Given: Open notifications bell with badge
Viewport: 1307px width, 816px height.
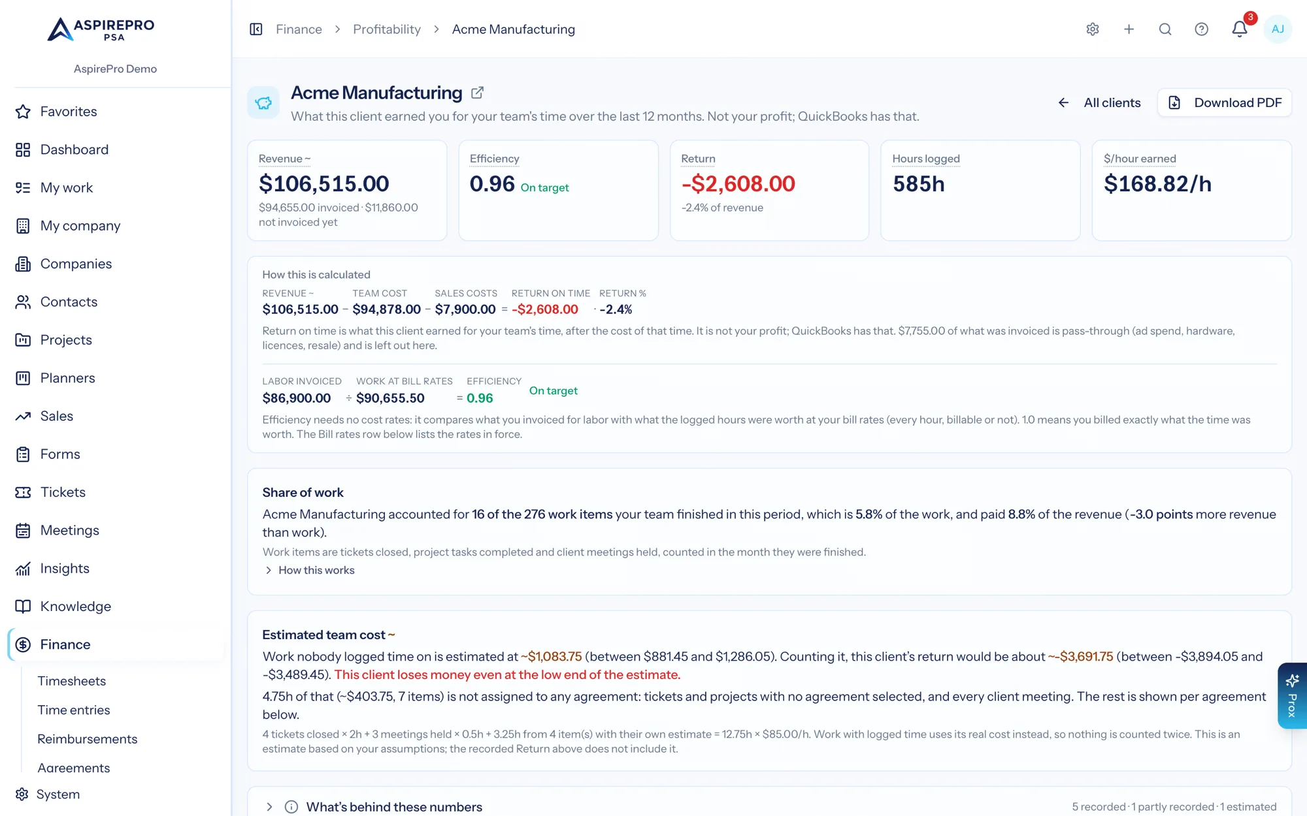Looking at the screenshot, I should 1240,29.
